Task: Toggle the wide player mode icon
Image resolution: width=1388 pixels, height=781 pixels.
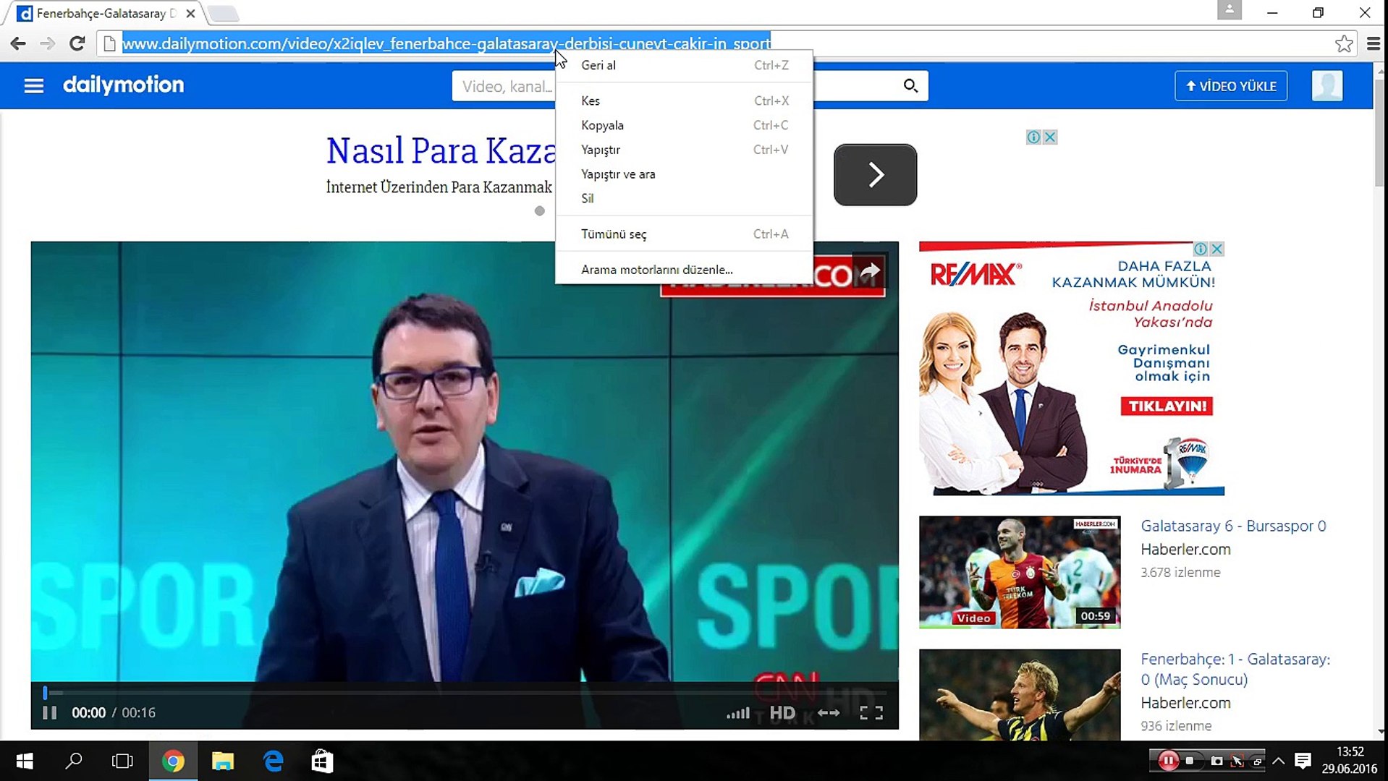Action: click(x=829, y=713)
